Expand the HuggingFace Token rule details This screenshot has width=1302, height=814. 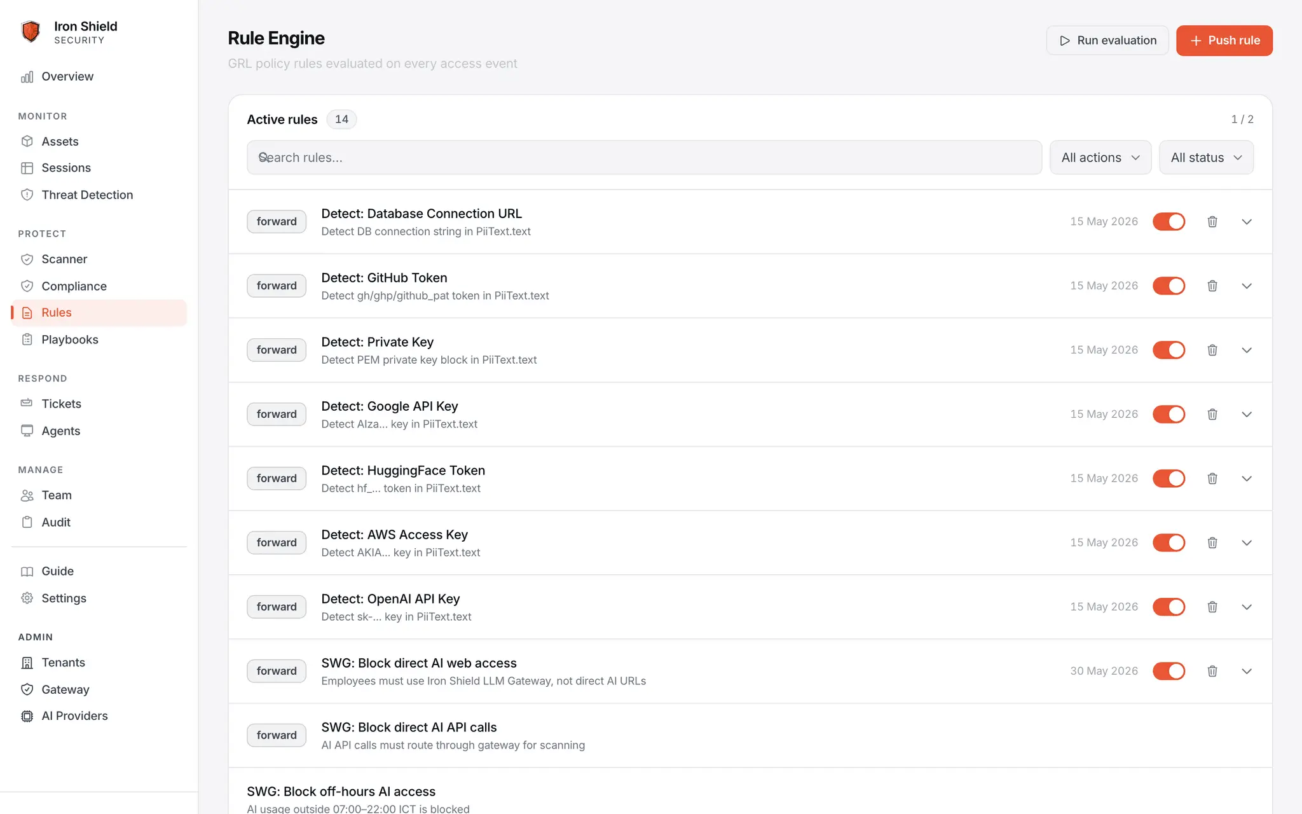coord(1247,478)
